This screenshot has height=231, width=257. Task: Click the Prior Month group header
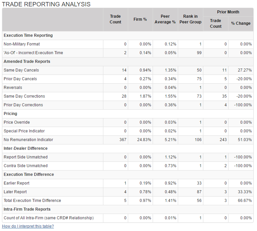(228, 12)
